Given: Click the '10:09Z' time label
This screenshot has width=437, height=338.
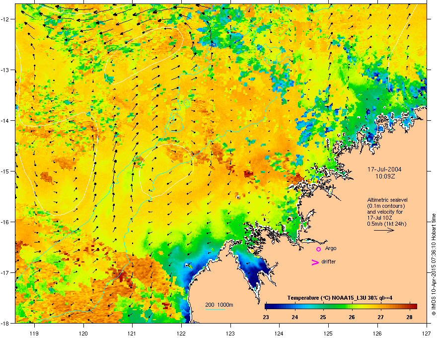Looking at the screenshot, I should (x=385, y=176).
